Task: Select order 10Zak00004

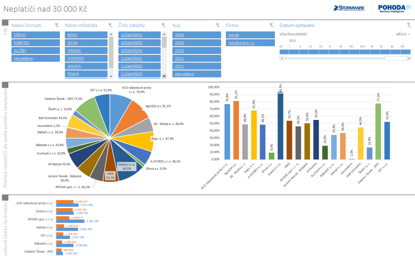Action: pos(139,51)
